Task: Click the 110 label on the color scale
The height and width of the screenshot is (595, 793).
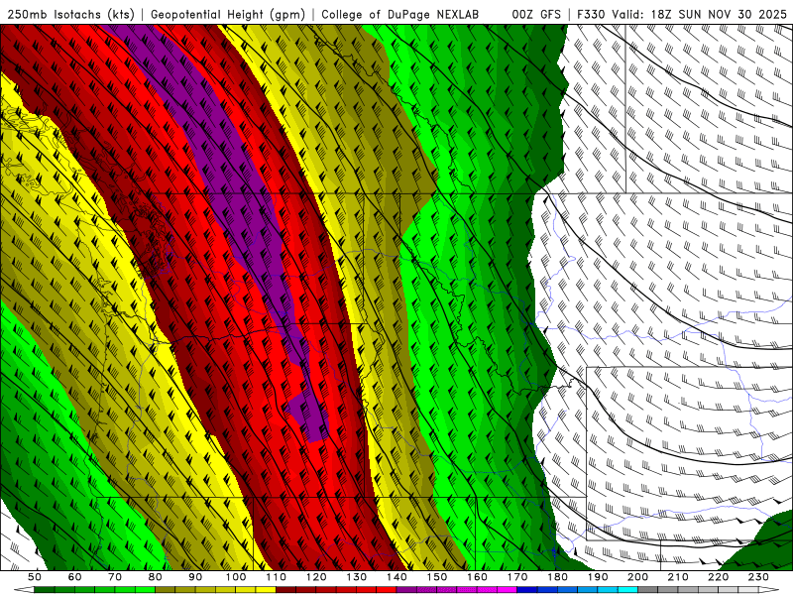Action: click(x=277, y=577)
